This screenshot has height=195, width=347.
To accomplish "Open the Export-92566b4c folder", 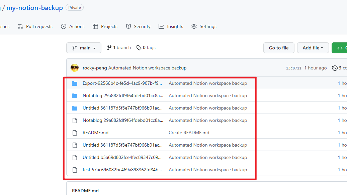I will coord(122,83).
